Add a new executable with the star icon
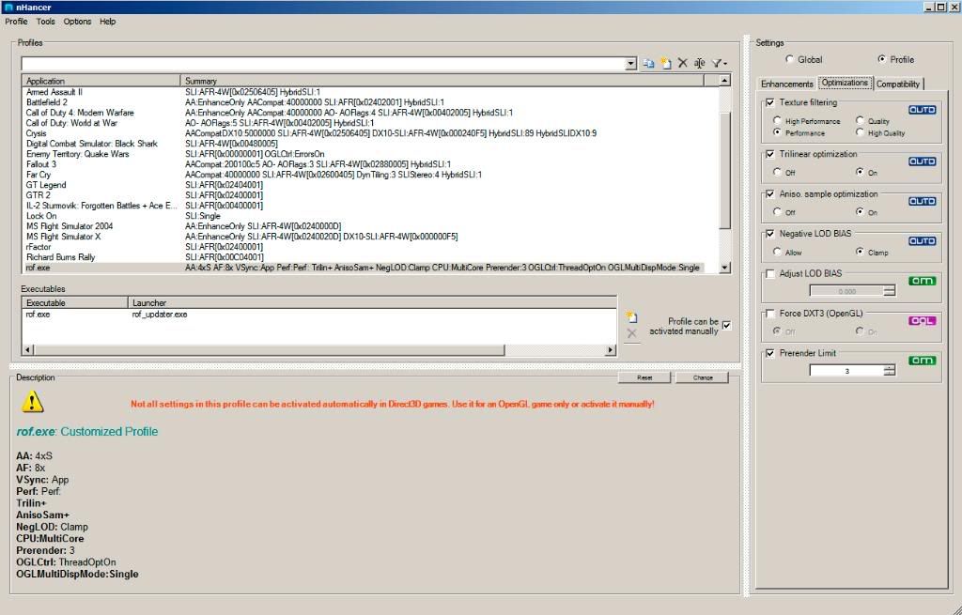This screenshot has width=962, height=615. point(631,317)
